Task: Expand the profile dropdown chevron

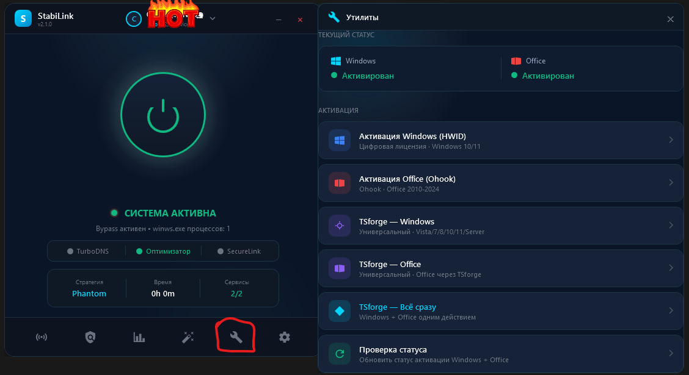Action: point(213,18)
